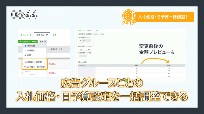Open the % unit dropdown under 引き上げる
Screen dimensions: 204x114
(89, 49)
